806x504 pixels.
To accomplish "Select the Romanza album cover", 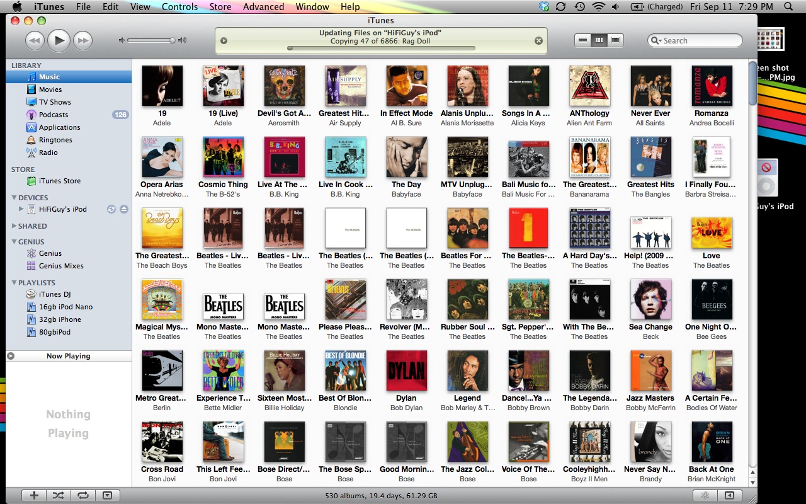I will coord(712,86).
